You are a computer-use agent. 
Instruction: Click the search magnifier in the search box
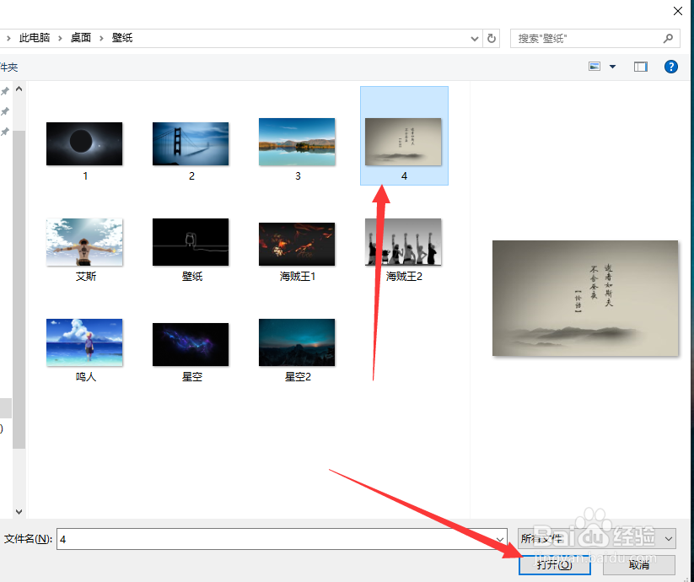[x=667, y=38]
